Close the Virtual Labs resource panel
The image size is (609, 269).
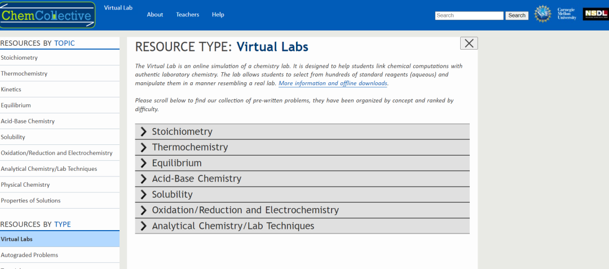point(469,43)
